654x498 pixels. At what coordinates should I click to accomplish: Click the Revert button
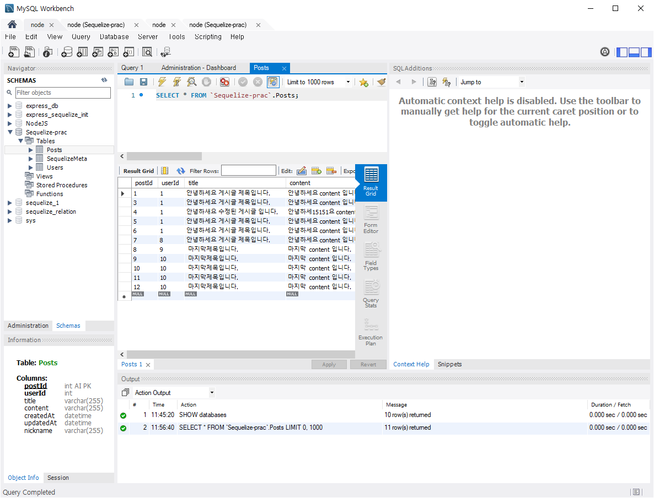tap(368, 364)
